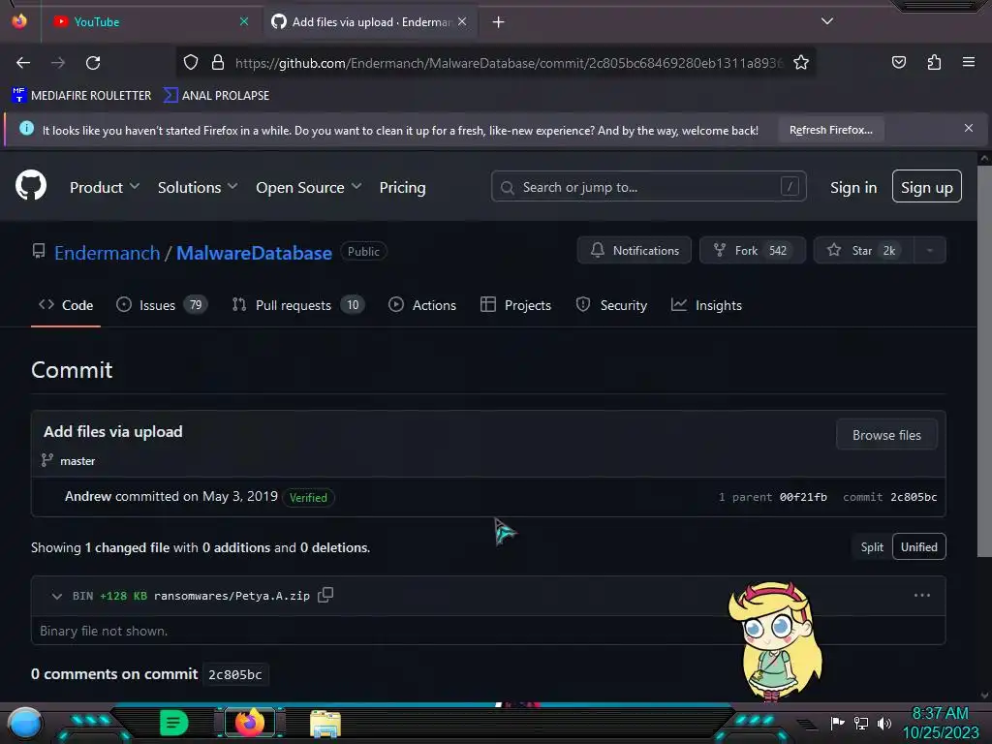Switch to the Code tab

tap(66, 305)
